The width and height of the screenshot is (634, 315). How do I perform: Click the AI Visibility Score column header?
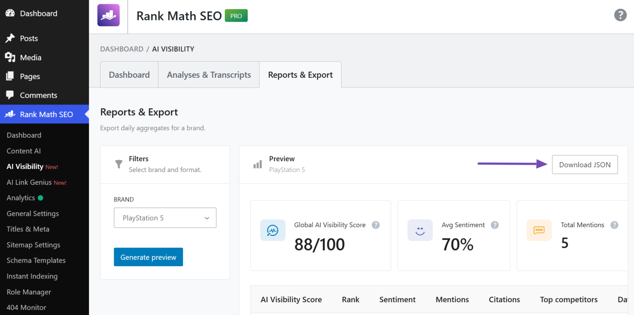click(x=291, y=300)
